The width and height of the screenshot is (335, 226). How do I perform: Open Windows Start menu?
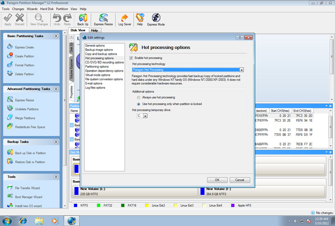tap(7, 221)
